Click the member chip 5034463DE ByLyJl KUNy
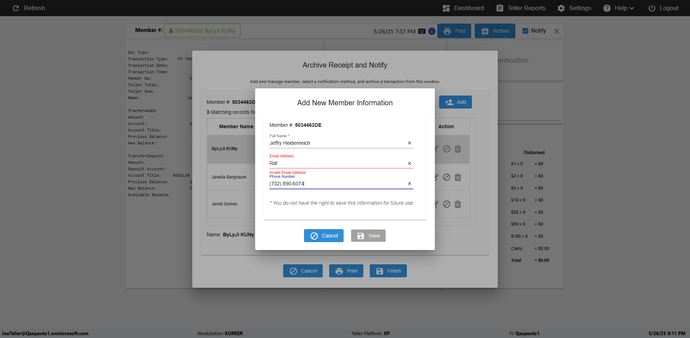 pyautogui.click(x=202, y=31)
